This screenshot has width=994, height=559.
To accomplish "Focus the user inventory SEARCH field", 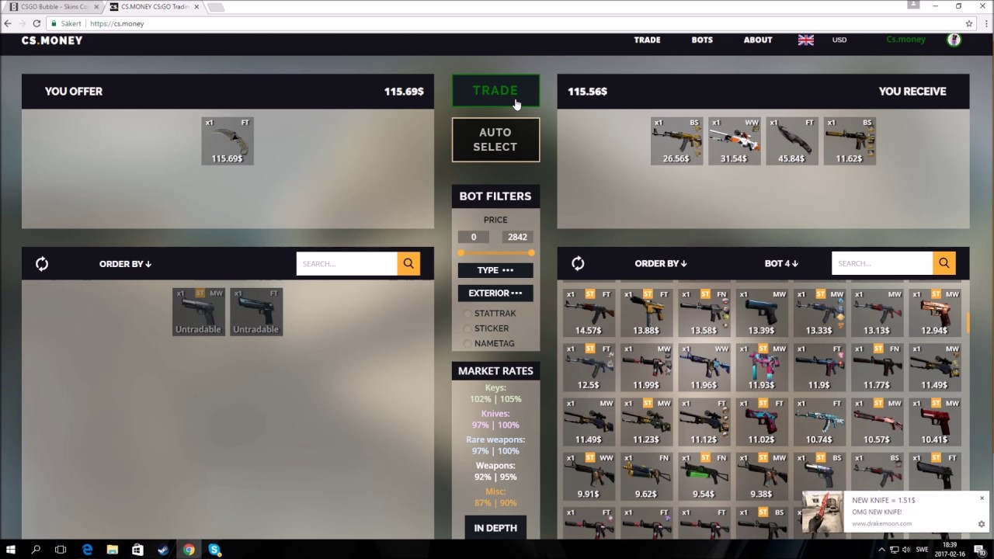I will click(346, 263).
